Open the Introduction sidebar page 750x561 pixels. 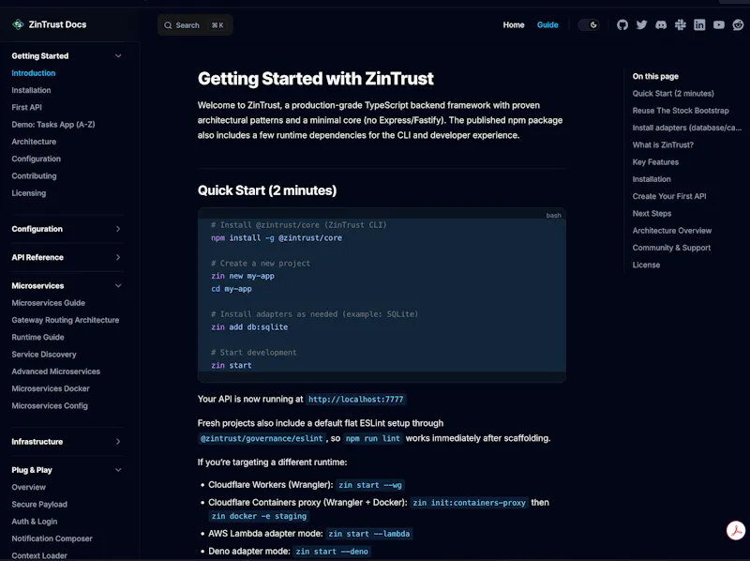pos(34,73)
